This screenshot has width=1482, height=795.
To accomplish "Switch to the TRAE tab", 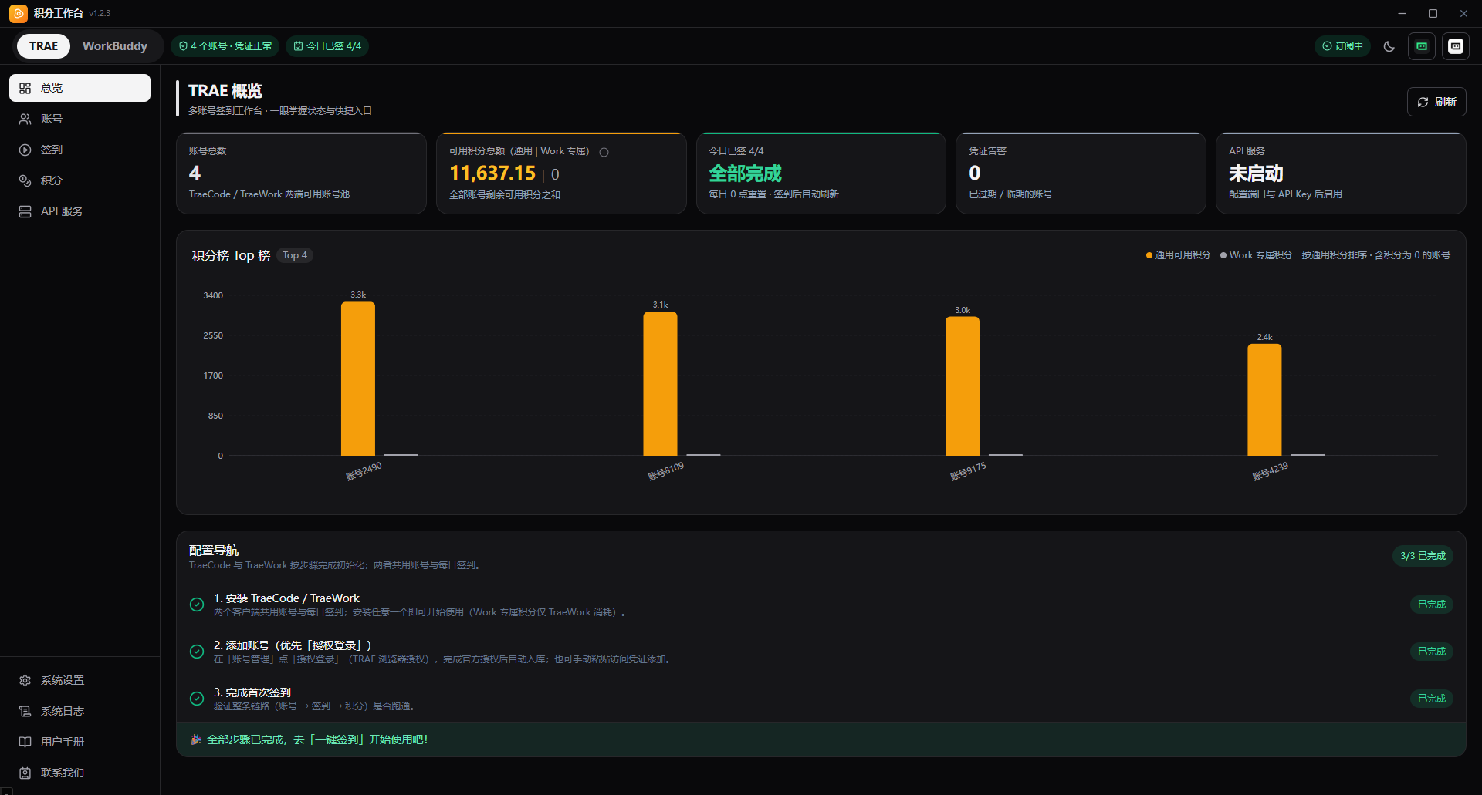I will pyautogui.click(x=43, y=46).
